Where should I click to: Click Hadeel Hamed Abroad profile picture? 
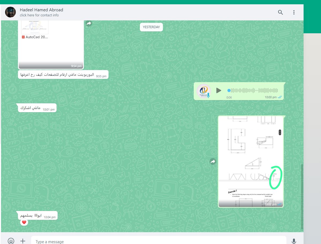[x=10, y=12]
